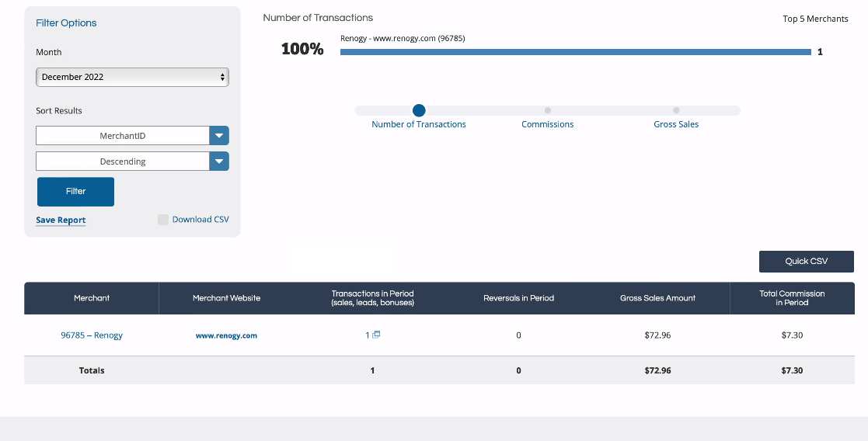Select the Number of Transactions slider dot
Viewport: 868px width, 441px height.
(x=419, y=110)
